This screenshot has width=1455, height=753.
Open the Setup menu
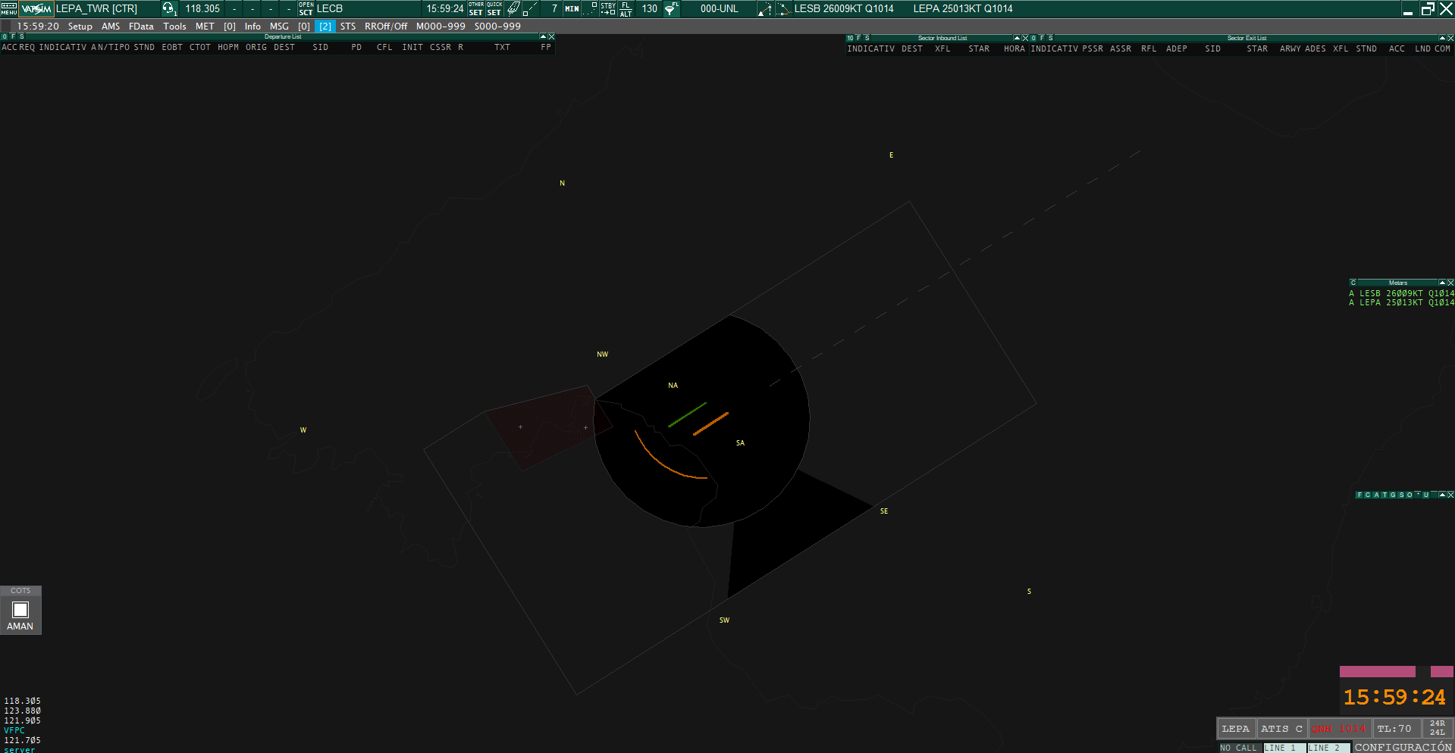pyautogui.click(x=80, y=27)
